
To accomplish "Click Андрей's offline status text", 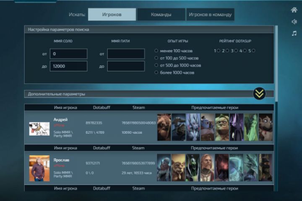I will 59,125.
